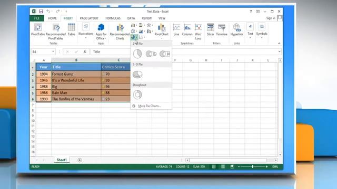
Task: Insert a Doughnut chart
Action: [137, 94]
